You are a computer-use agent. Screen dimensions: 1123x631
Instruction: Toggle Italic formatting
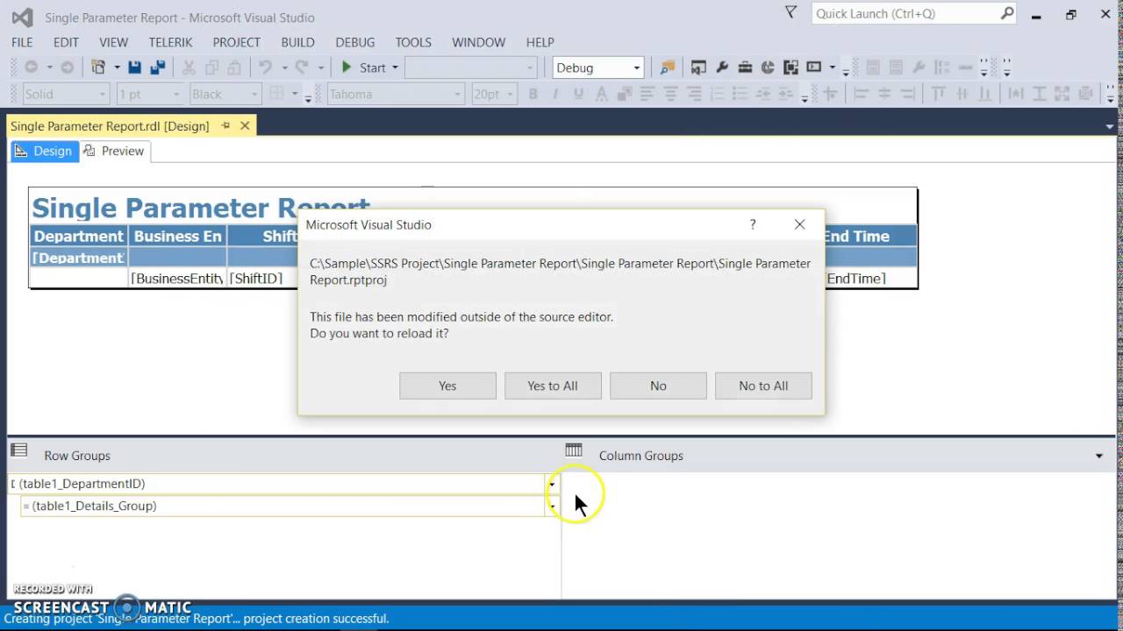pyautogui.click(x=555, y=94)
